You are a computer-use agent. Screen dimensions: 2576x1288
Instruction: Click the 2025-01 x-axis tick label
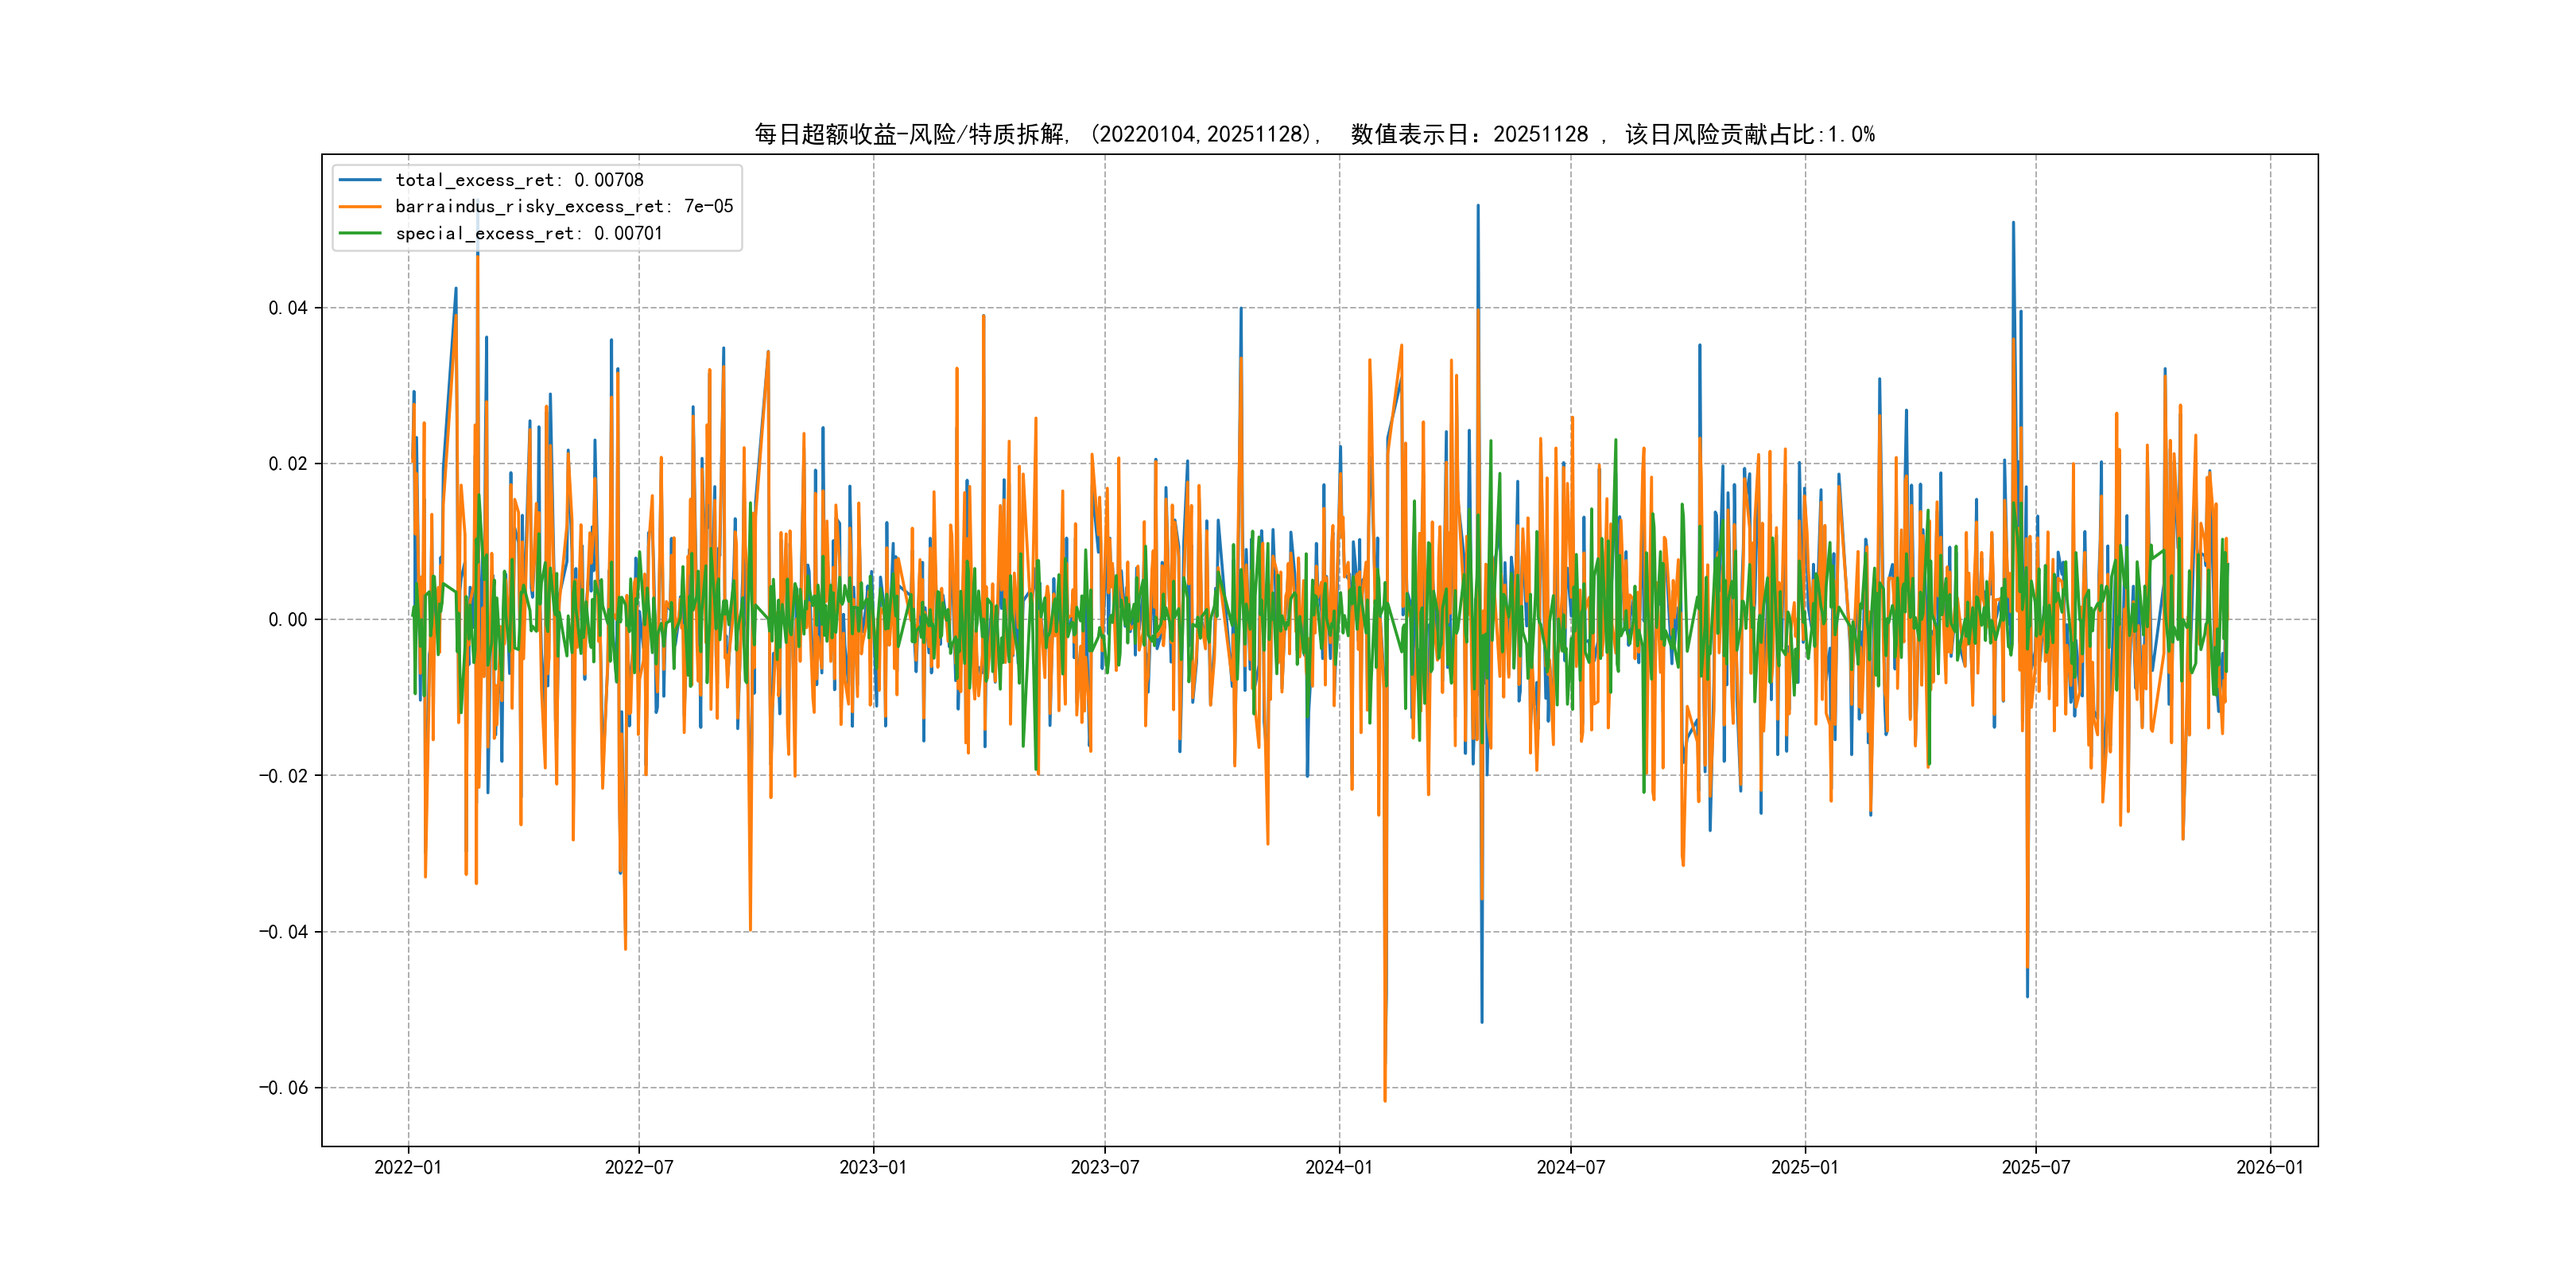click(x=1805, y=1167)
